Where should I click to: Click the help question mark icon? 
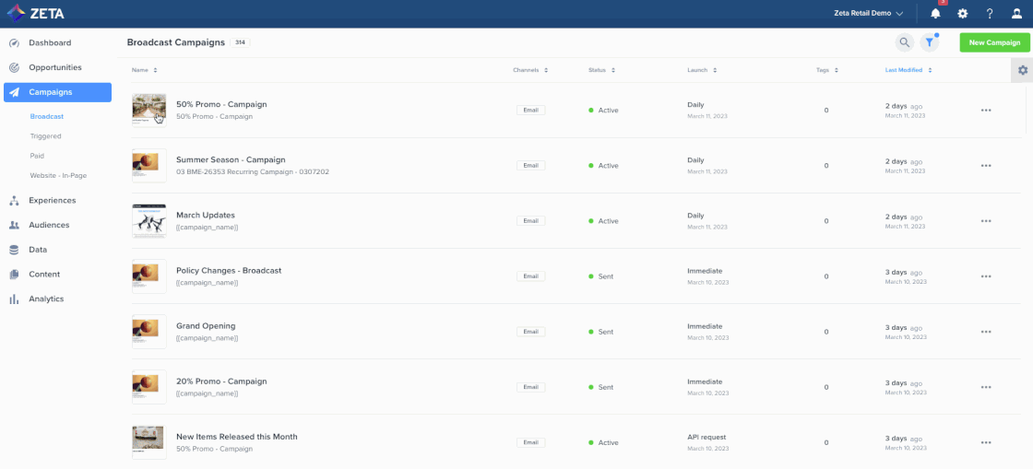tap(990, 14)
